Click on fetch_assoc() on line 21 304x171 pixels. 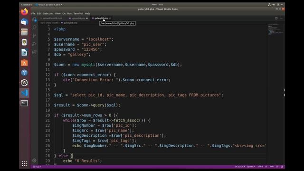129,120
